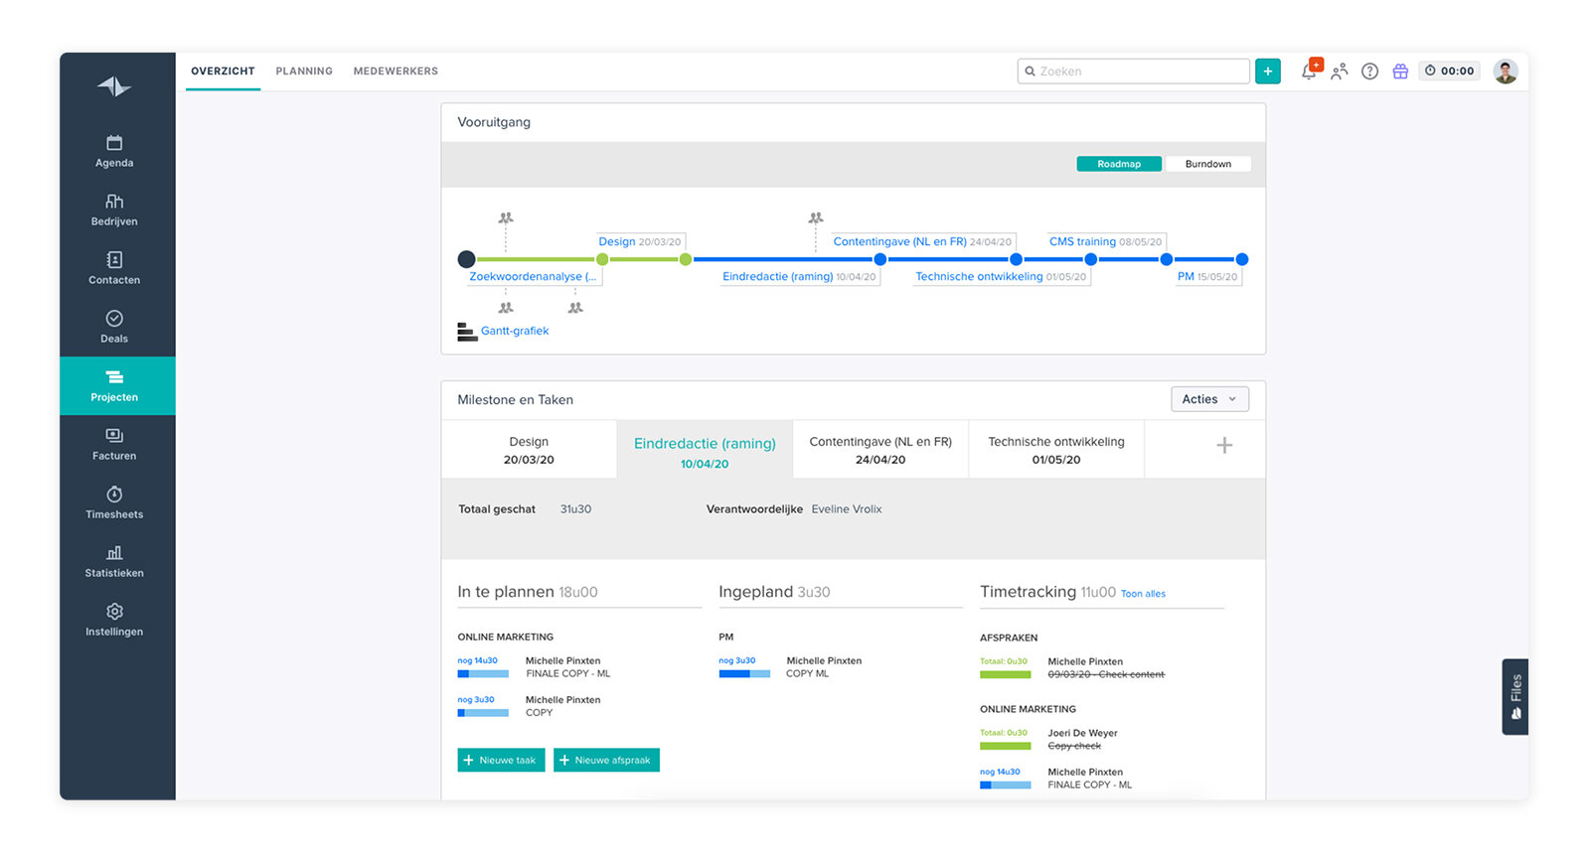
Task: Switch to the Planning tab
Action: [304, 71]
